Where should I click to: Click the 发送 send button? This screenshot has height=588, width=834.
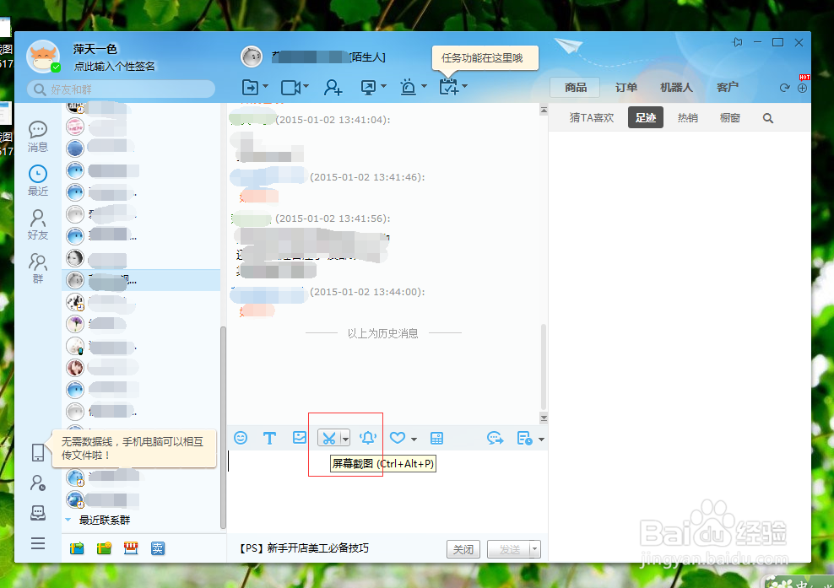point(509,549)
